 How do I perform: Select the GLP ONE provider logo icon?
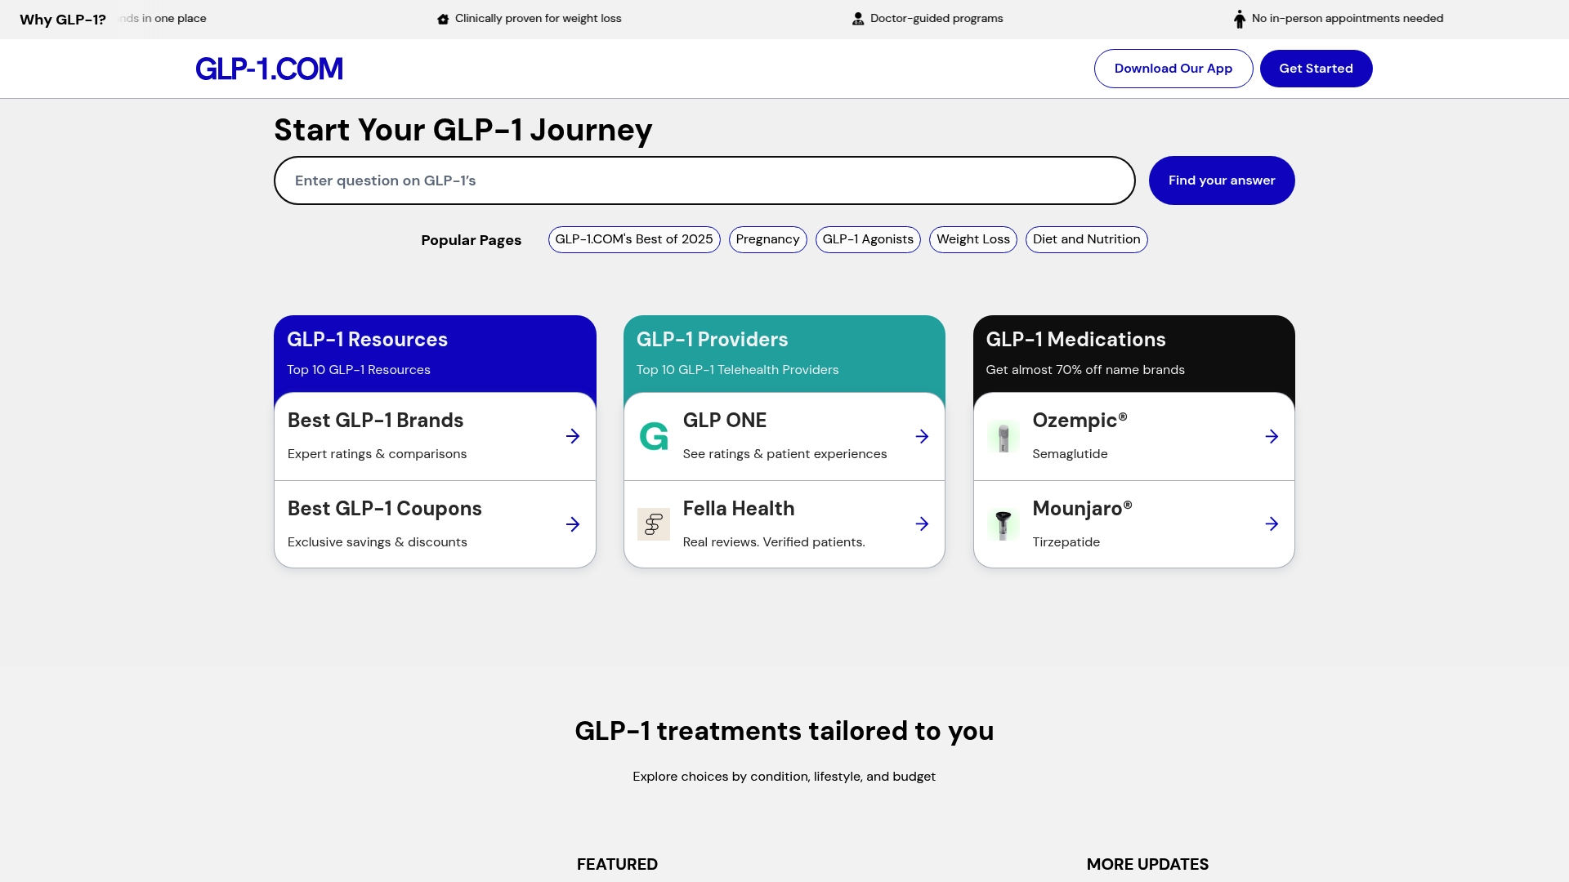tap(654, 436)
